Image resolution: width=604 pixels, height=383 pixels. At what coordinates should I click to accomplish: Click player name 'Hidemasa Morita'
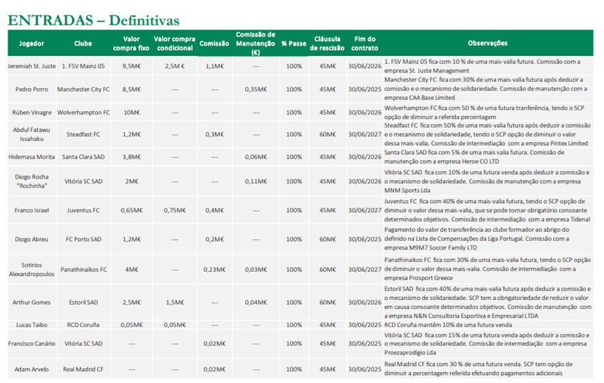point(31,157)
